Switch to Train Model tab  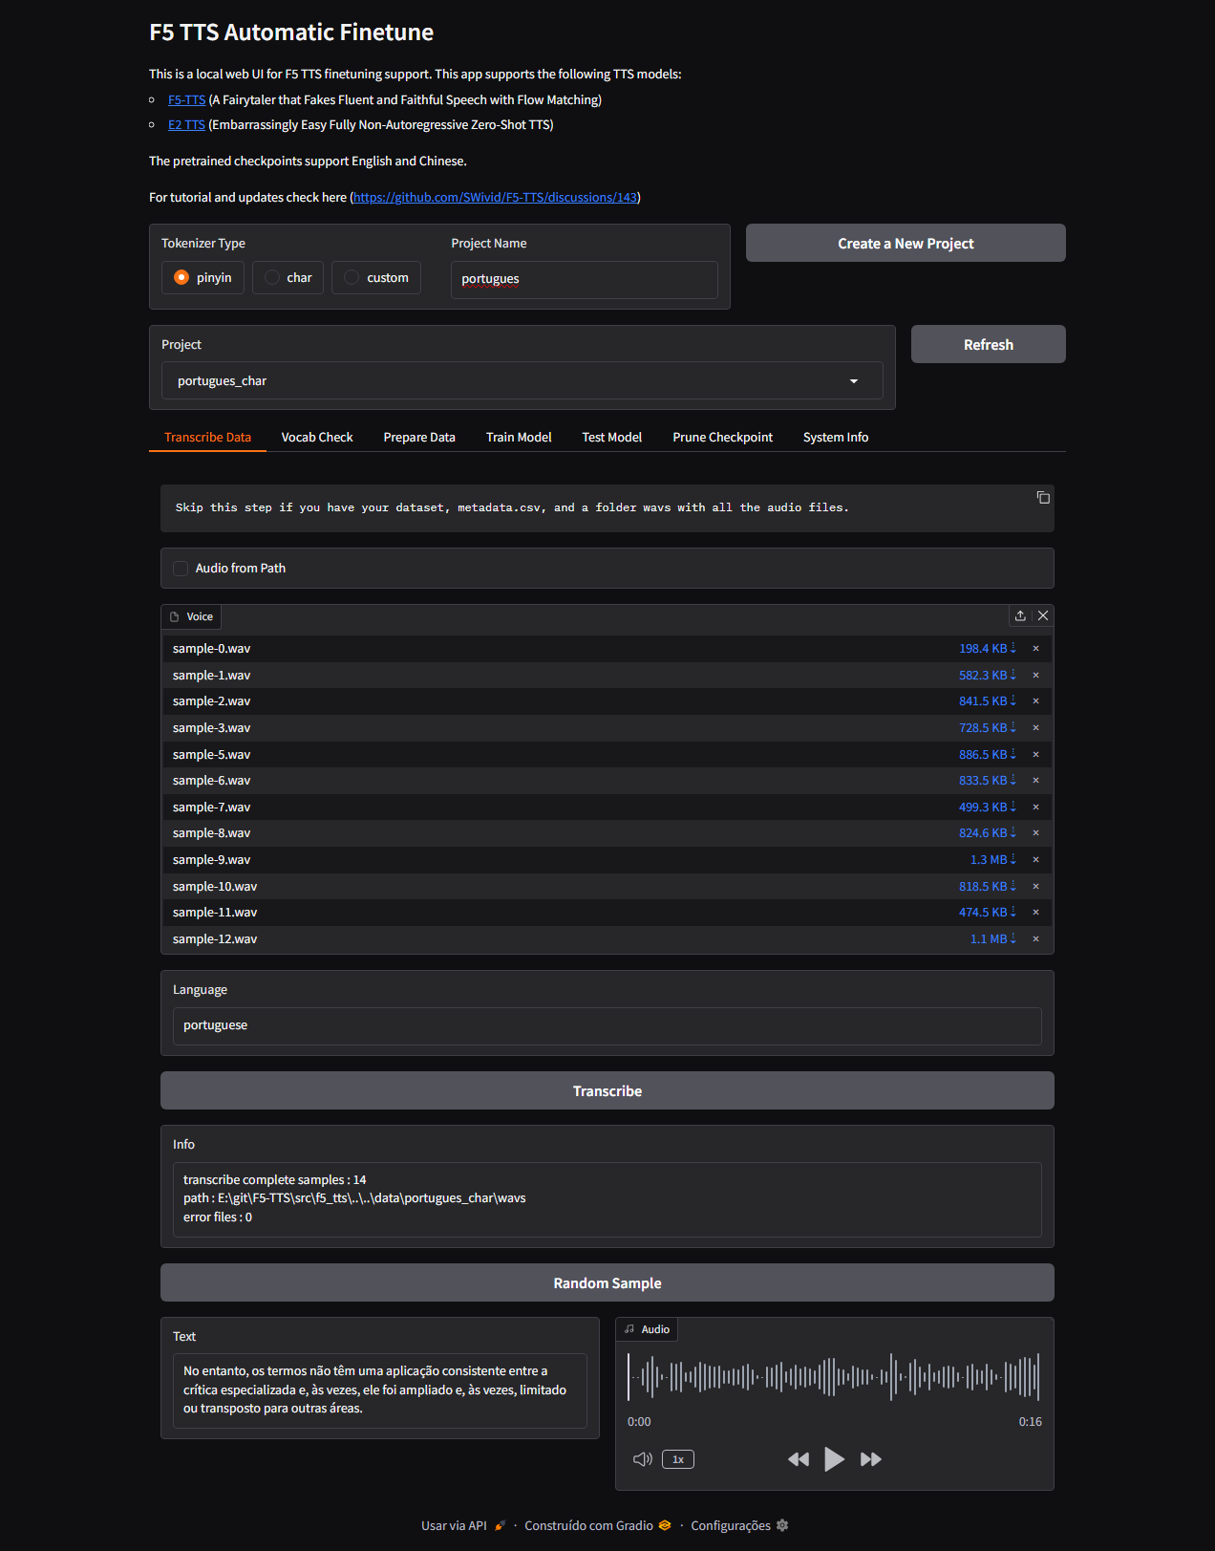click(519, 438)
